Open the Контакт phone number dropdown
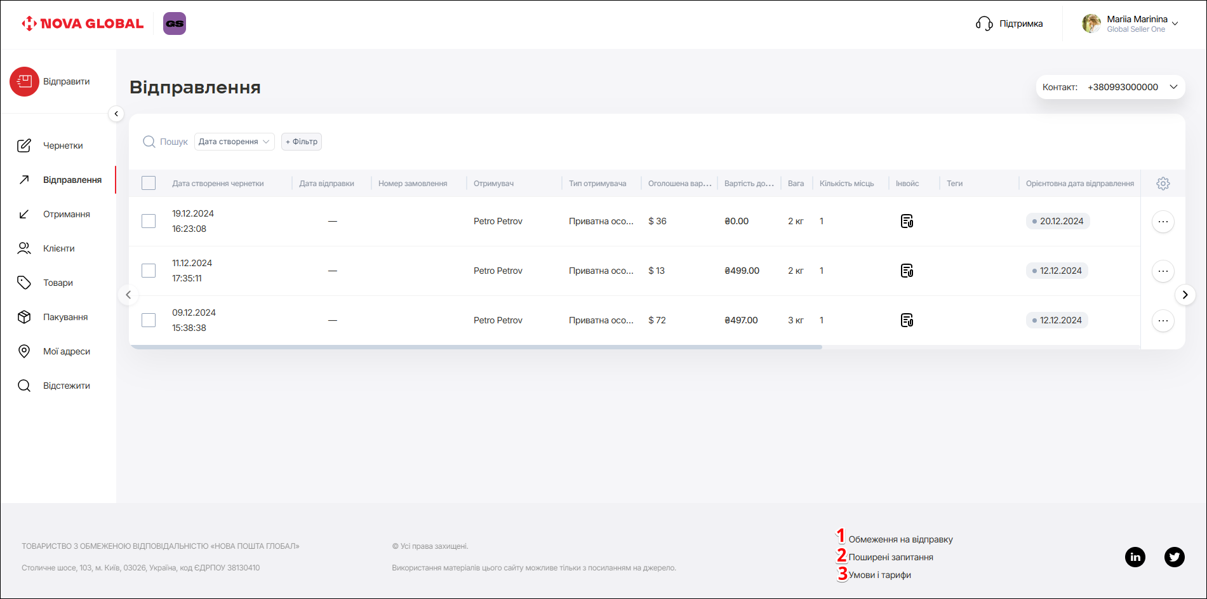Screen dimensions: 1207x599 1110,87
